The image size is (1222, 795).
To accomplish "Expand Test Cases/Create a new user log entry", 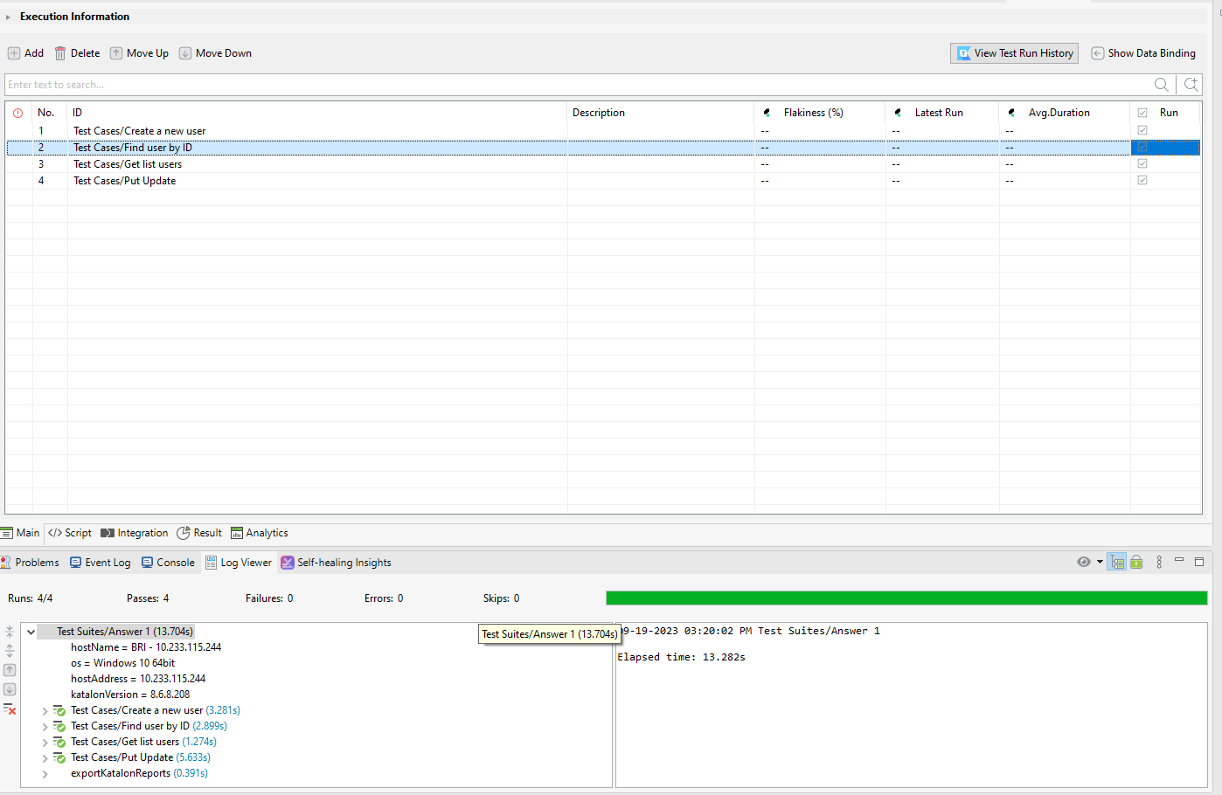I will click(45, 709).
